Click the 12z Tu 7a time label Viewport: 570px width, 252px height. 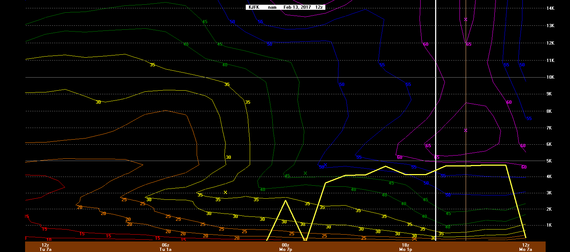coord(45,247)
